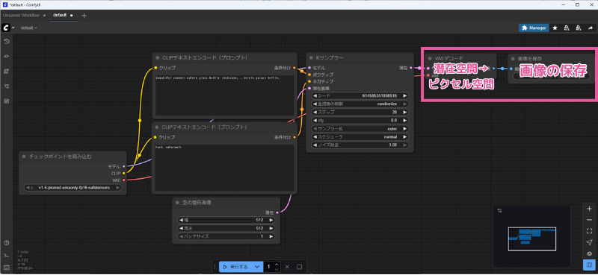Click the checkpoint モデル output socket
Viewport: 598px width, 275px height.
coord(124,166)
